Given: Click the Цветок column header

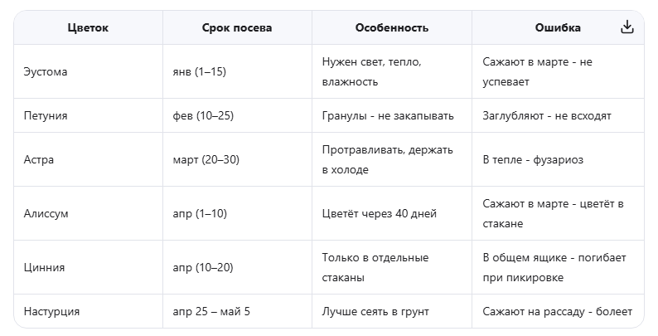Looking at the screenshot, I should coord(88,27).
